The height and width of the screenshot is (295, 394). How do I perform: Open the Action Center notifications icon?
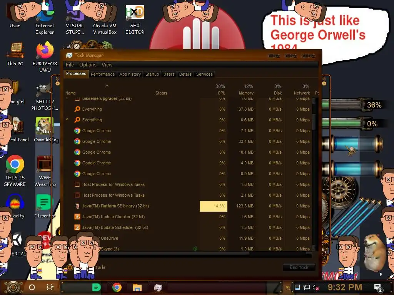[378, 288]
